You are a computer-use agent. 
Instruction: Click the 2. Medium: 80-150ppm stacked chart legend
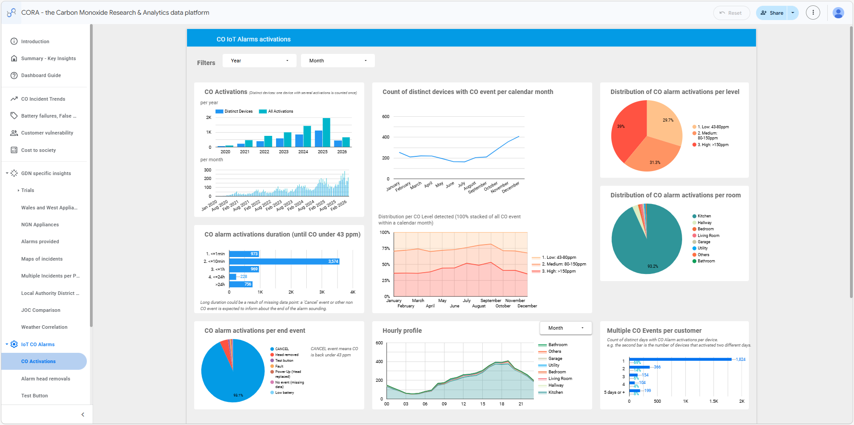coord(559,264)
